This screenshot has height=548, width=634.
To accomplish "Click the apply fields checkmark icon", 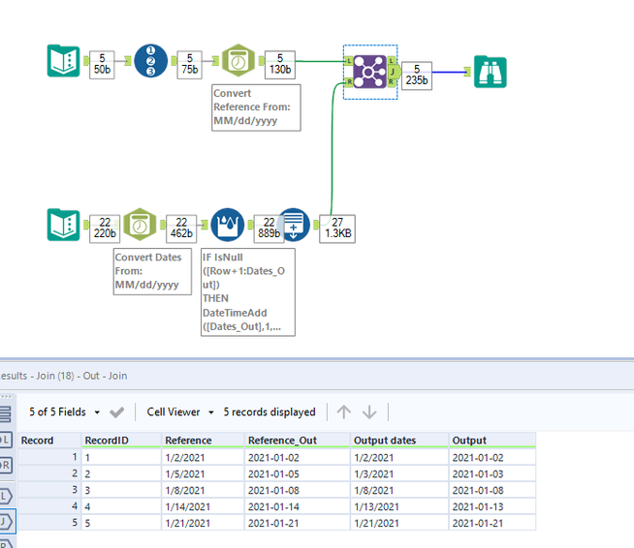I will [x=117, y=411].
